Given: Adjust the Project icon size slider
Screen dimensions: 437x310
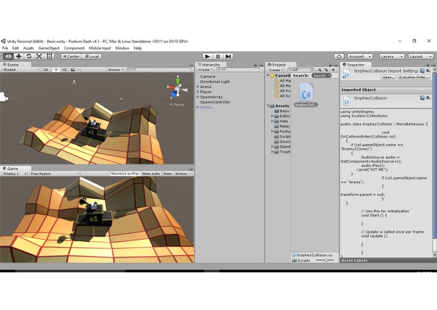Looking at the screenshot, I should [325, 260].
